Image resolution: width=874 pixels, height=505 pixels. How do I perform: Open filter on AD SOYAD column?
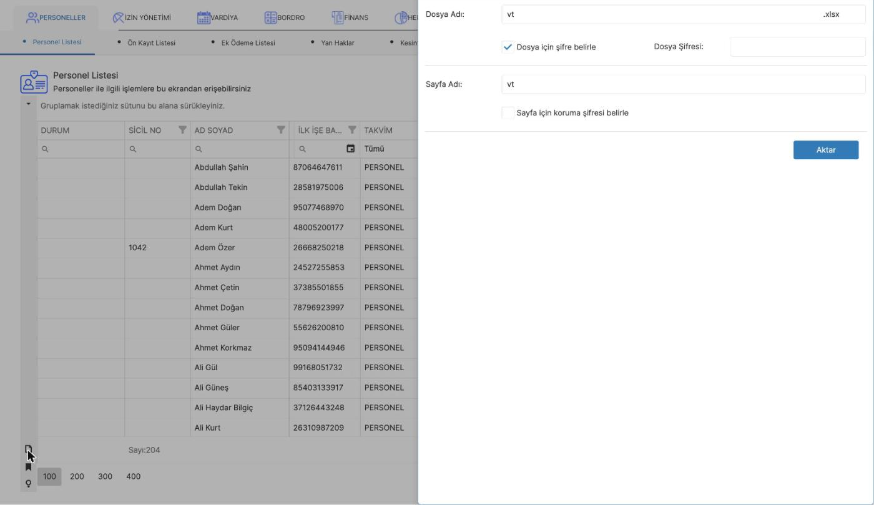(x=281, y=130)
